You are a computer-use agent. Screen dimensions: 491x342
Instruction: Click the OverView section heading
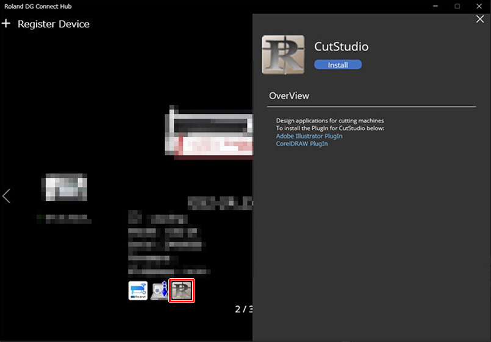click(x=289, y=96)
